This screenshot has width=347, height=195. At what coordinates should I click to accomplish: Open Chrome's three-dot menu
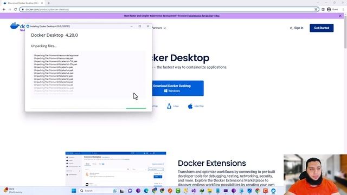(343, 10)
